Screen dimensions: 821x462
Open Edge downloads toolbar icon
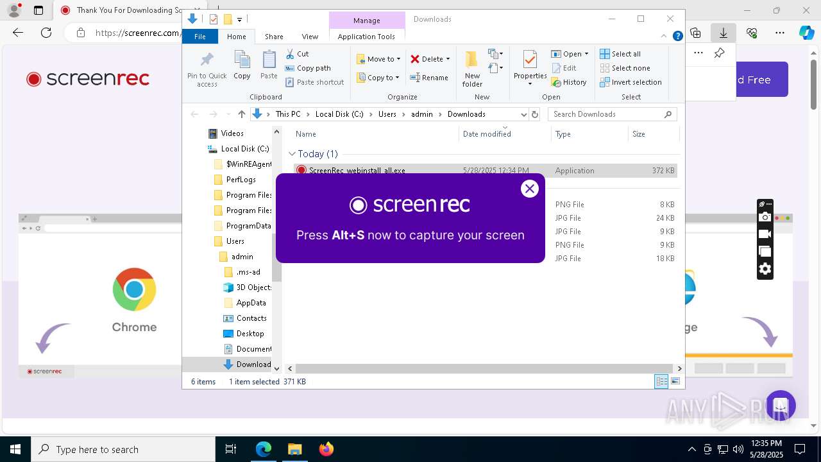(724, 33)
